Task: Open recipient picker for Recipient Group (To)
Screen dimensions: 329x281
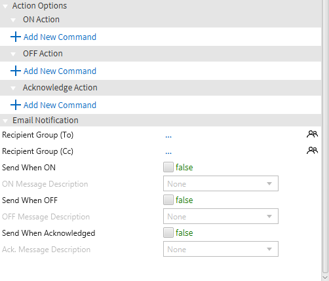Action: (x=312, y=134)
